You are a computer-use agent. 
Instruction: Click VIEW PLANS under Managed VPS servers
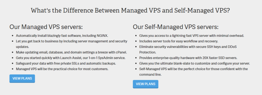click(22, 78)
